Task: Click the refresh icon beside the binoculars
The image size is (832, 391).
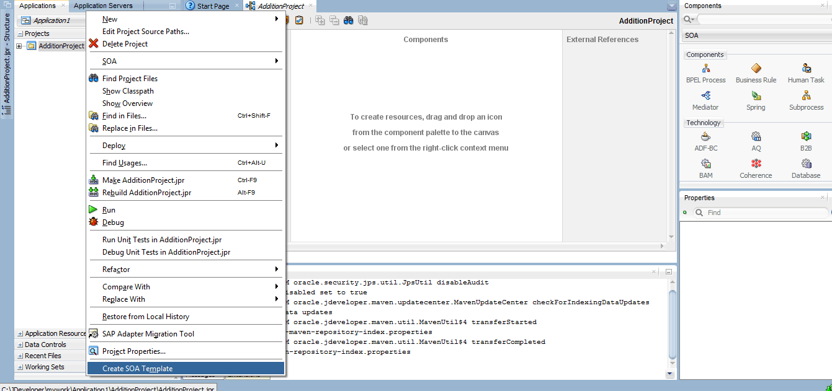Action: pyautogui.click(x=363, y=20)
